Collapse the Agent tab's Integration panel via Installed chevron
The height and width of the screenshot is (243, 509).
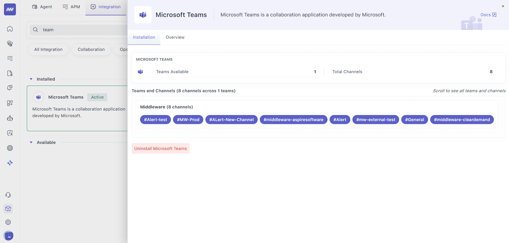[x=31, y=79]
